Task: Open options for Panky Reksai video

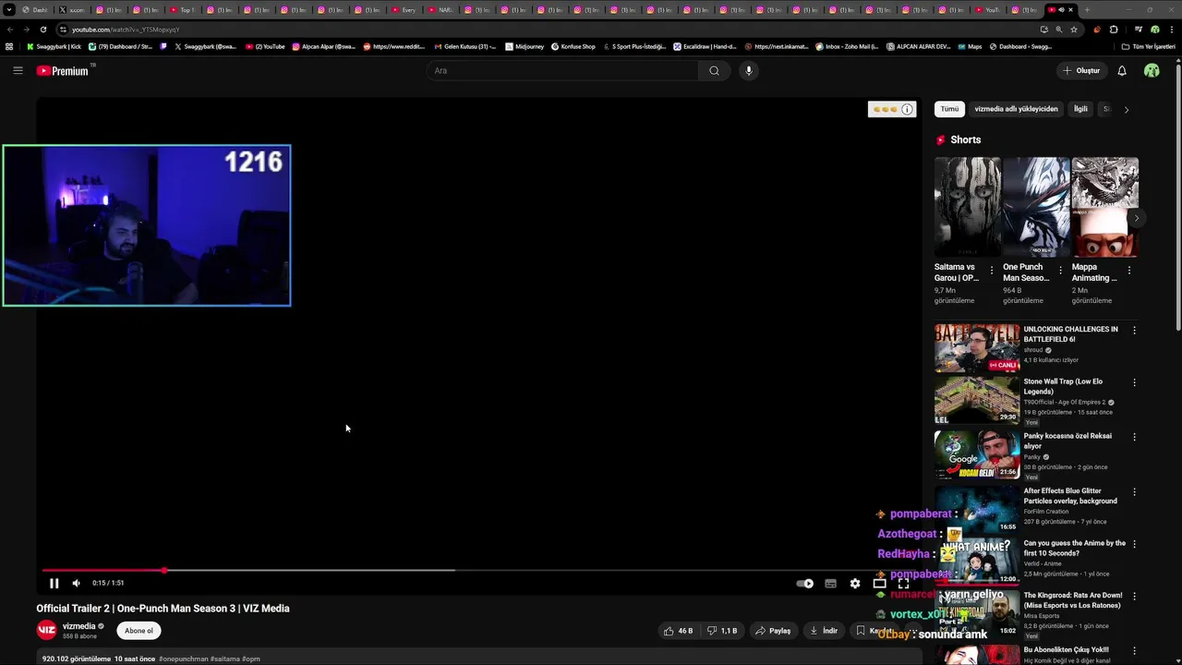Action: (1134, 437)
